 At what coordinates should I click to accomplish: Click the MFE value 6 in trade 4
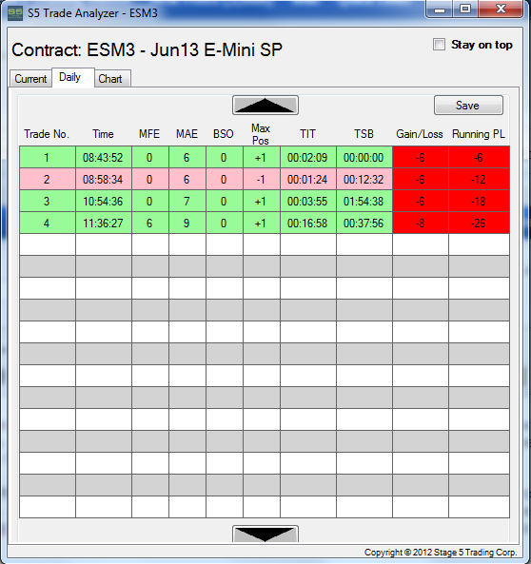click(x=150, y=223)
